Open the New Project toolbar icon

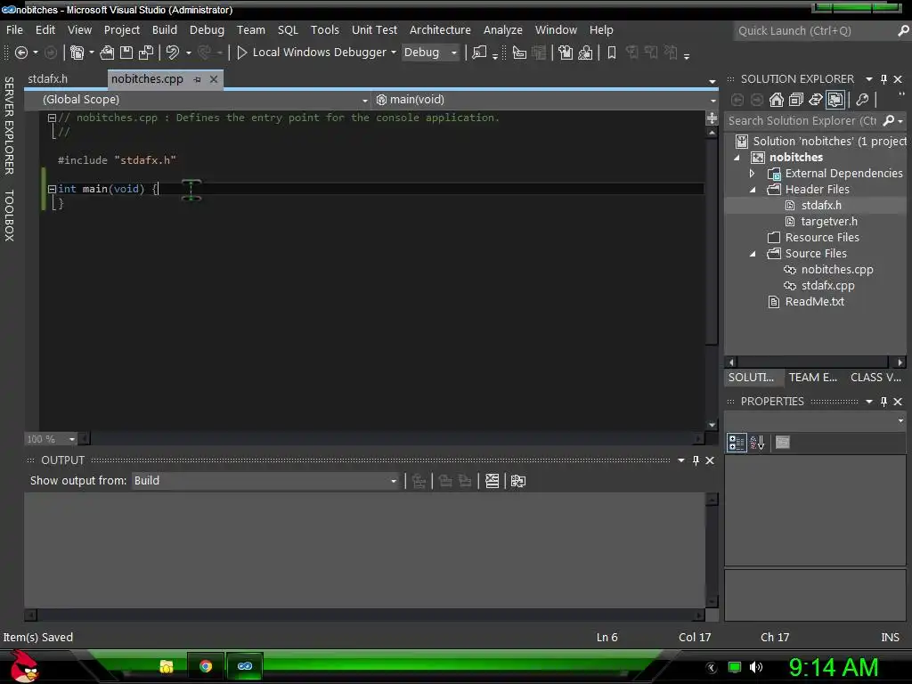[77, 53]
